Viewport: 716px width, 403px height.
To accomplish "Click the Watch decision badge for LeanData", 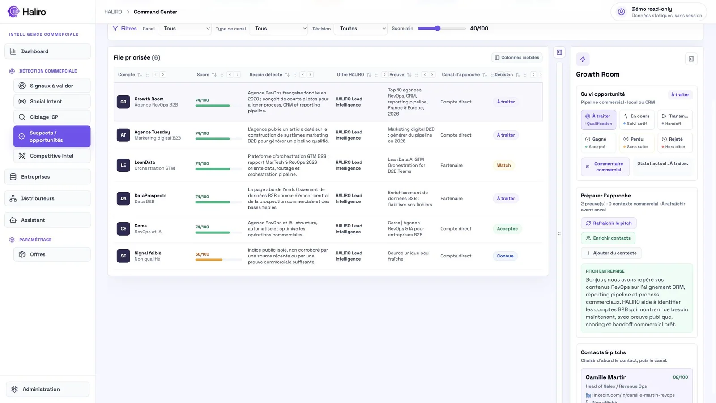I will pyautogui.click(x=504, y=165).
